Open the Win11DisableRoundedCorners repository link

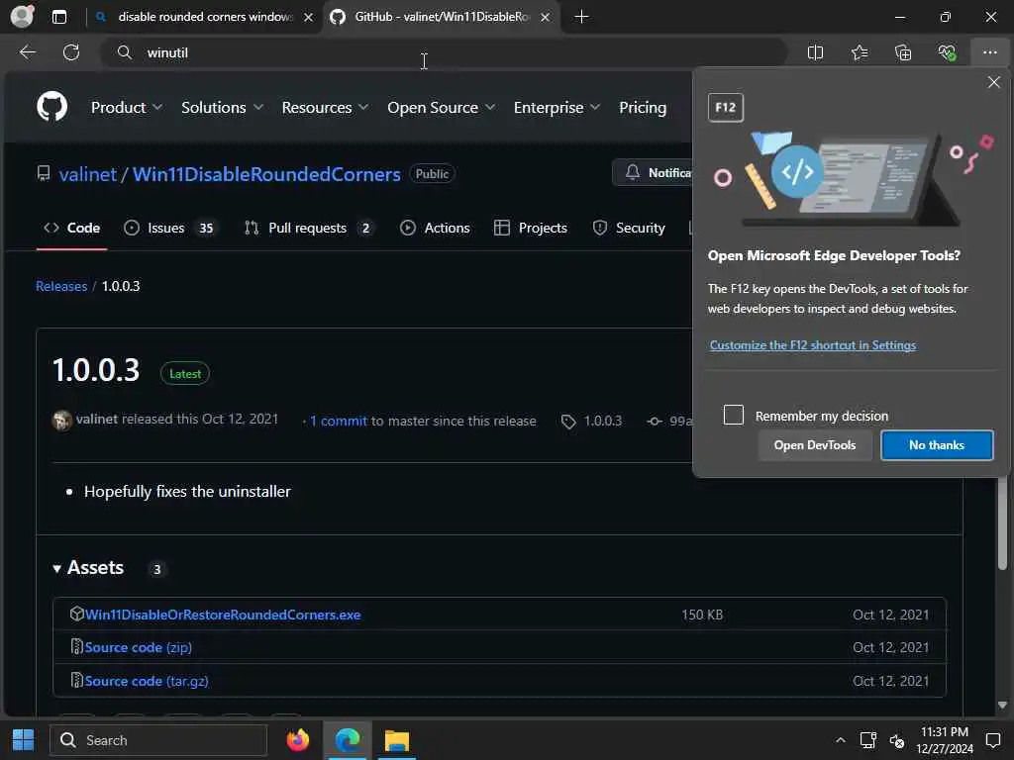pos(266,174)
